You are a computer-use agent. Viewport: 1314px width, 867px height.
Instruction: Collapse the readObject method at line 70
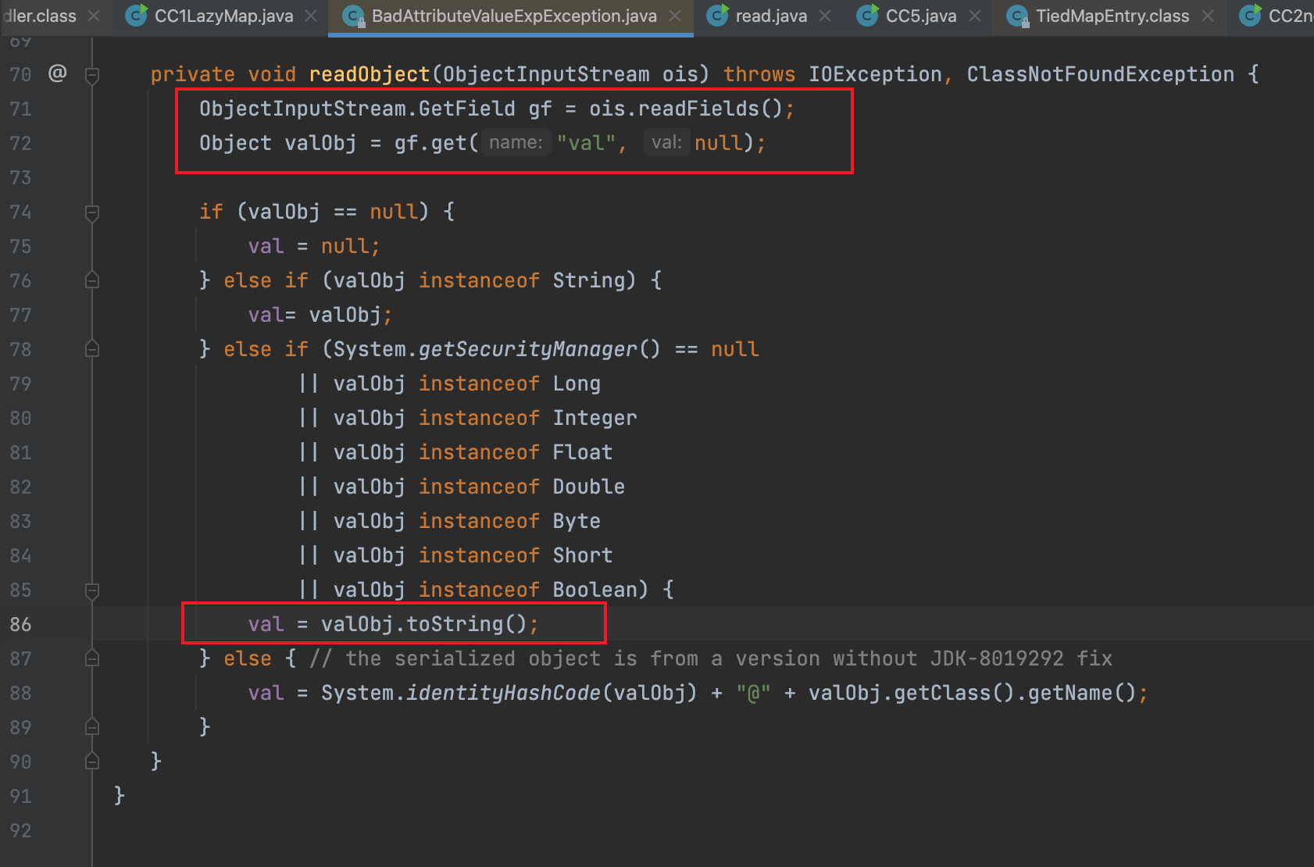click(92, 75)
